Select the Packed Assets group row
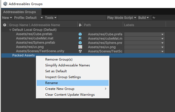This screenshot has height=112, width=175. 88,55
